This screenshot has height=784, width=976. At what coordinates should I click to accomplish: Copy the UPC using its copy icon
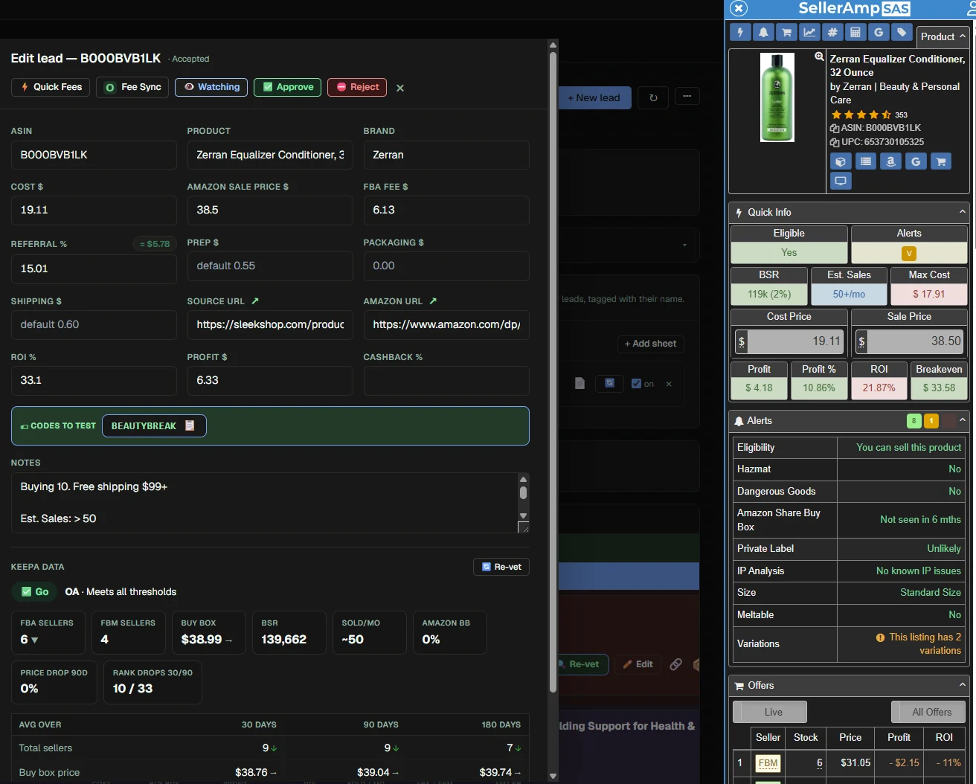[x=835, y=142]
